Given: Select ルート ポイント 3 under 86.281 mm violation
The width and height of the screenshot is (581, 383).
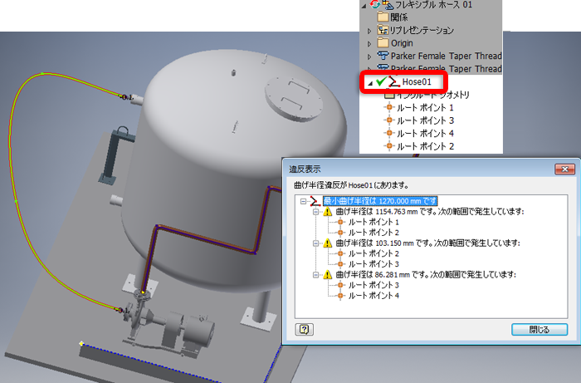Looking at the screenshot, I should pos(373,285).
